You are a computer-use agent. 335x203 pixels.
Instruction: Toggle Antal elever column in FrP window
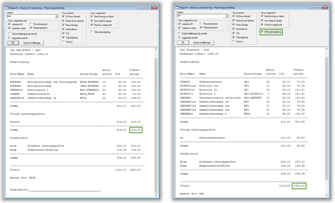tap(233, 29)
